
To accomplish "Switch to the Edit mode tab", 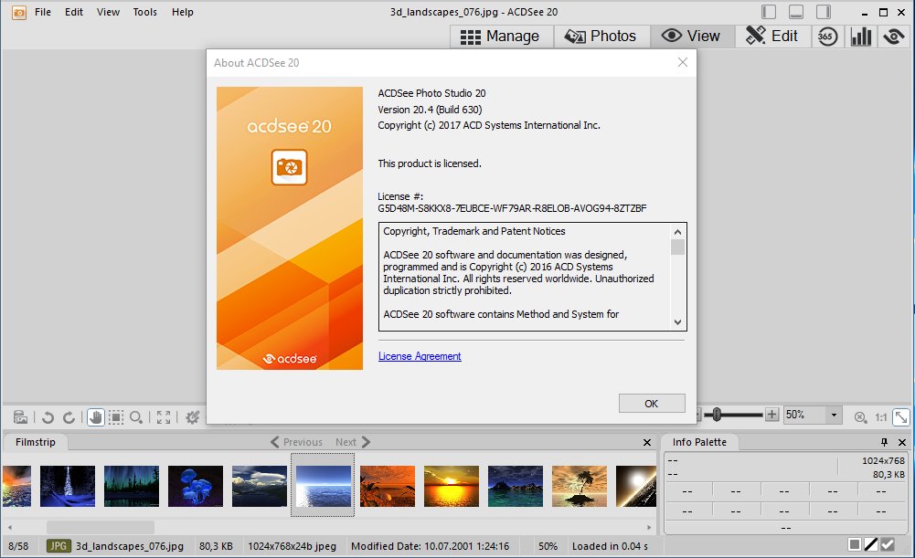I will [x=772, y=37].
